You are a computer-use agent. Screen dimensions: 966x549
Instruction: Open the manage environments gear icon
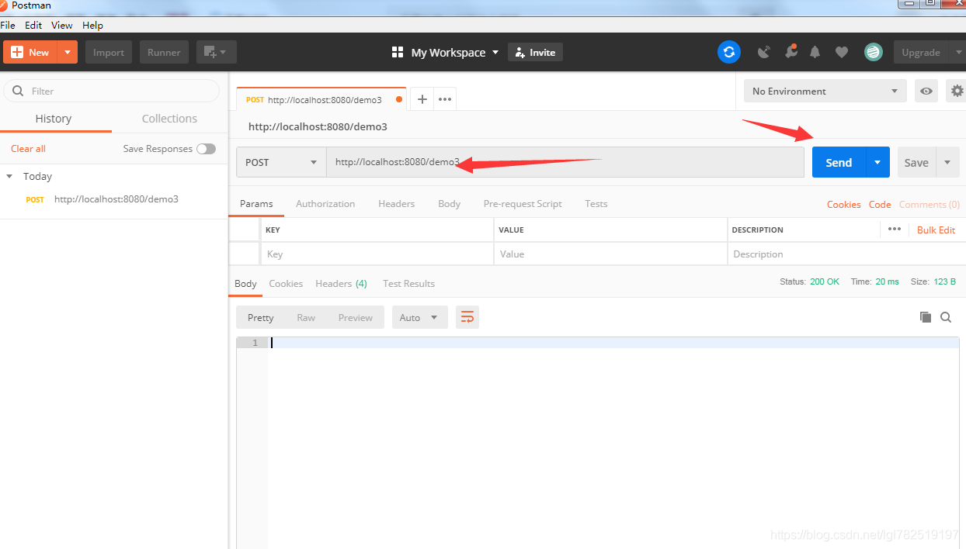pos(957,91)
